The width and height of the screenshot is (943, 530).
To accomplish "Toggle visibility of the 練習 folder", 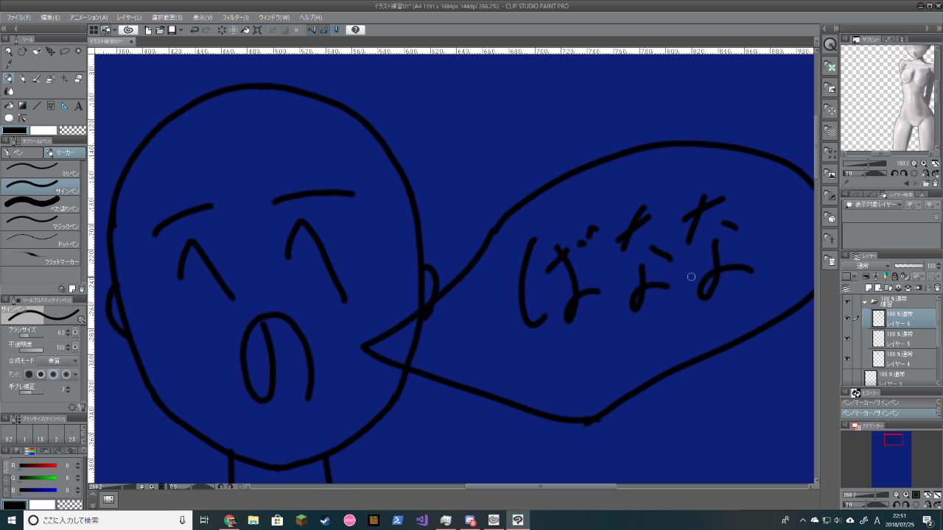I will point(846,301).
